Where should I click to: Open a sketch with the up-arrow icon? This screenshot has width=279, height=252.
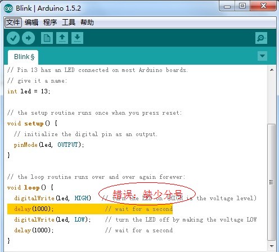62,38
